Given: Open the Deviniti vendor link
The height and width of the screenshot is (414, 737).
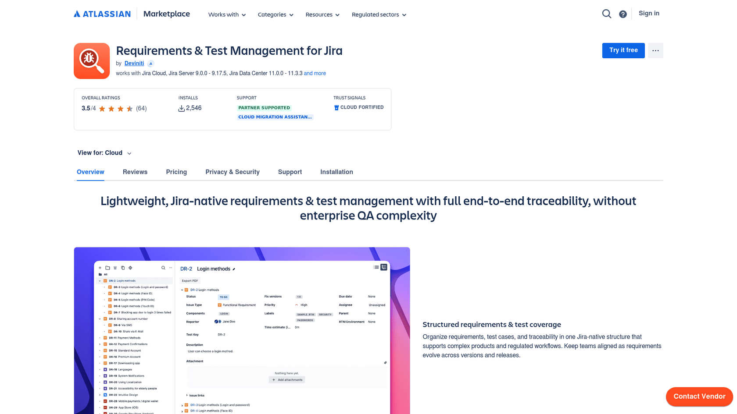Looking at the screenshot, I should pos(134,63).
